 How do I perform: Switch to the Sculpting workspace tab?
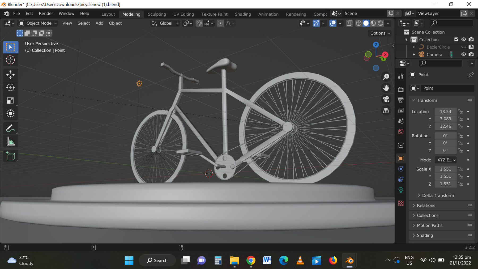pos(157,14)
